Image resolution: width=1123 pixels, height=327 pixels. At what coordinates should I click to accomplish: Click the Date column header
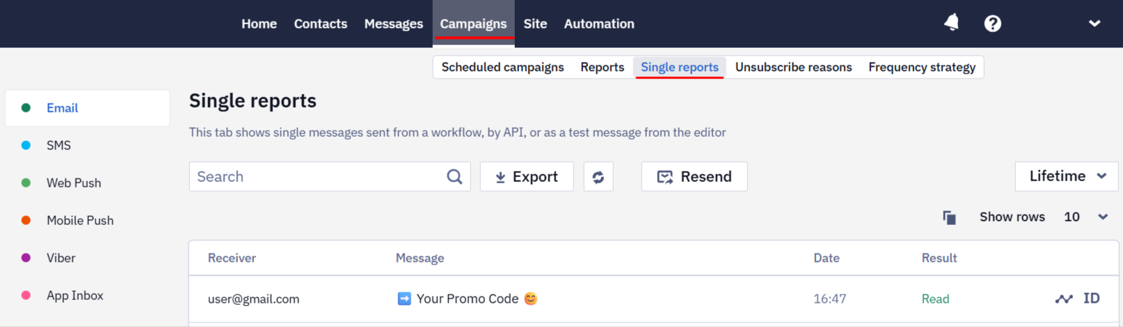tap(827, 258)
